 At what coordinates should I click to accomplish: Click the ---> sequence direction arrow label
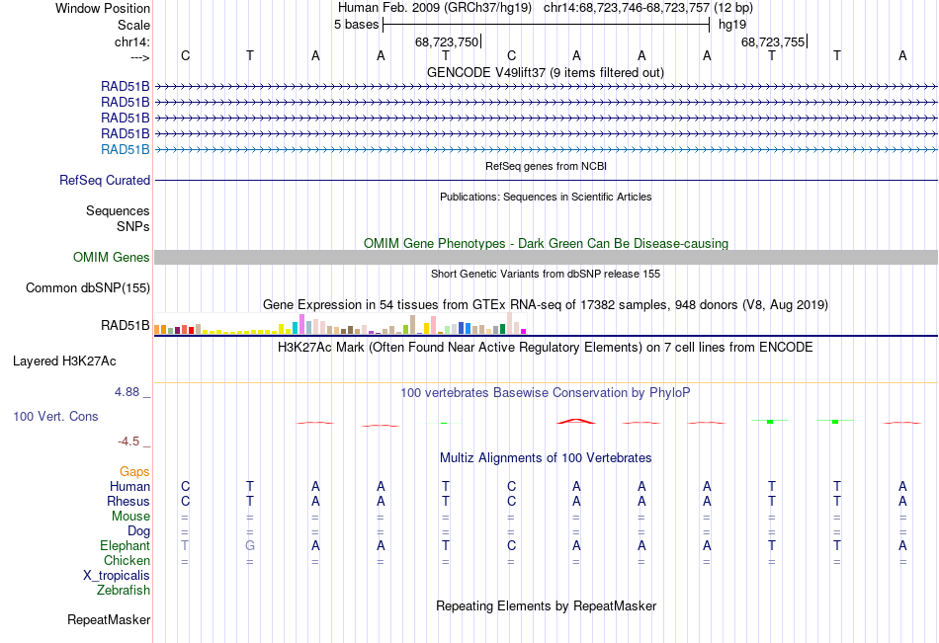pos(139,57)
